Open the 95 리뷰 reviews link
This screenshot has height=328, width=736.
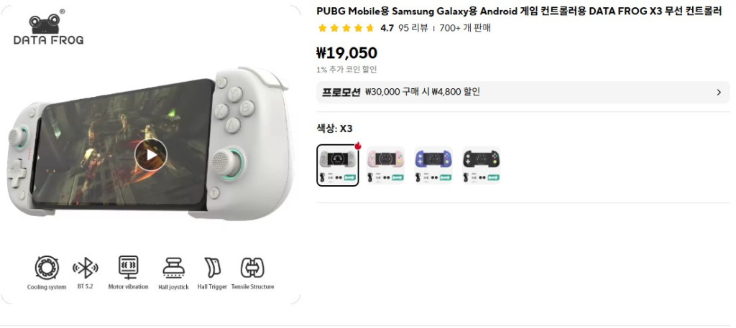(x=413, y=28)
